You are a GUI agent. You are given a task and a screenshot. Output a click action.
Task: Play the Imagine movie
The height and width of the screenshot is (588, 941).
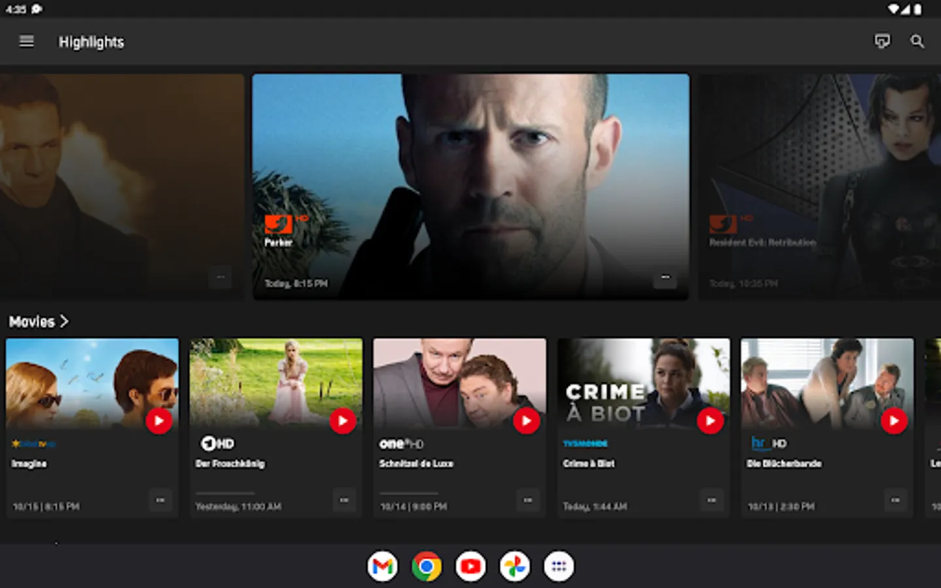click(159, 421)
